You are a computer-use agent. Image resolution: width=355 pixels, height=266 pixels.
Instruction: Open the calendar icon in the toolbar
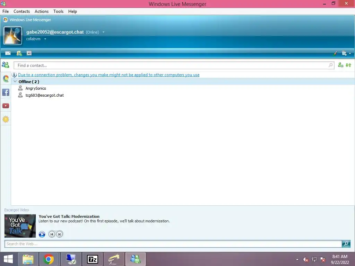pyautogui.click(x=29, y=53)
